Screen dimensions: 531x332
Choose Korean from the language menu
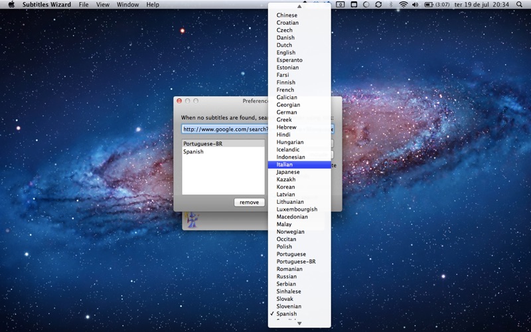pyautogui.click(x=299, y=187)
